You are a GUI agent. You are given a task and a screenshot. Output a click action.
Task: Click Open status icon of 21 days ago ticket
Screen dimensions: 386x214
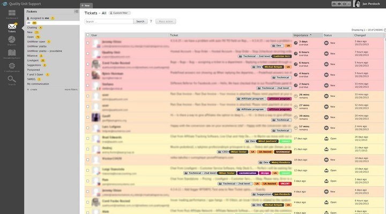tap(326, 149)
